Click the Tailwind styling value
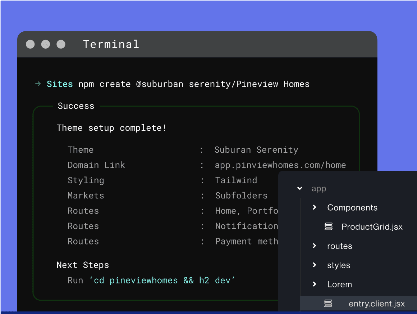This screenshot has height=314, width=417. (236, 180)
